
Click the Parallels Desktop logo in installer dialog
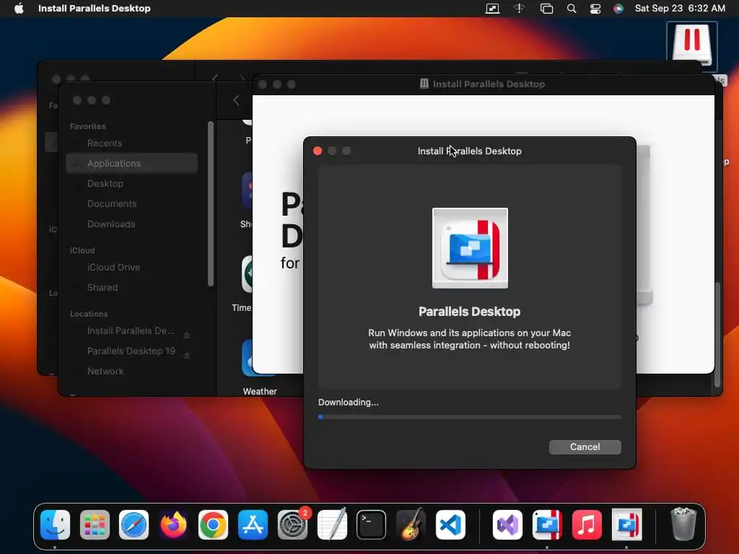(470, 248)
